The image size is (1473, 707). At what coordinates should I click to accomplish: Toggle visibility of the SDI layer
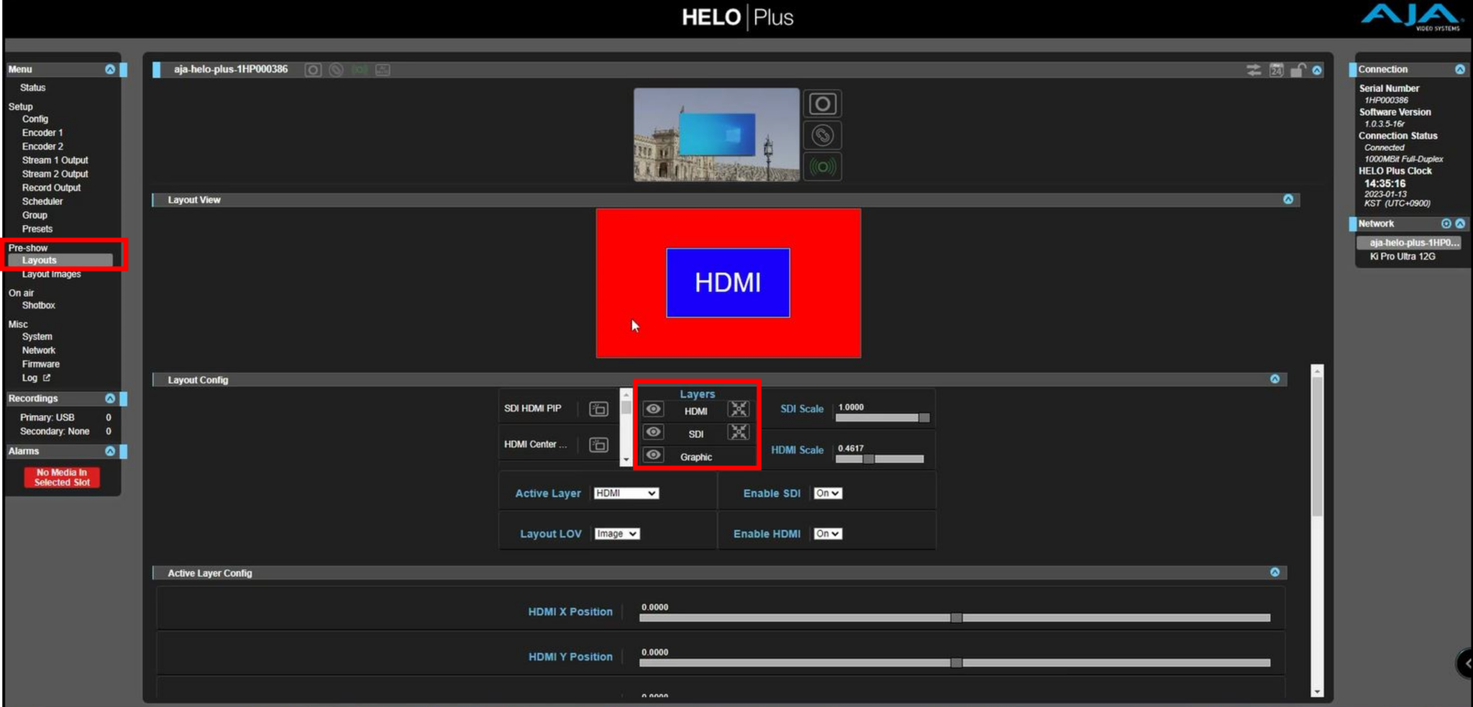pos(653,432)
